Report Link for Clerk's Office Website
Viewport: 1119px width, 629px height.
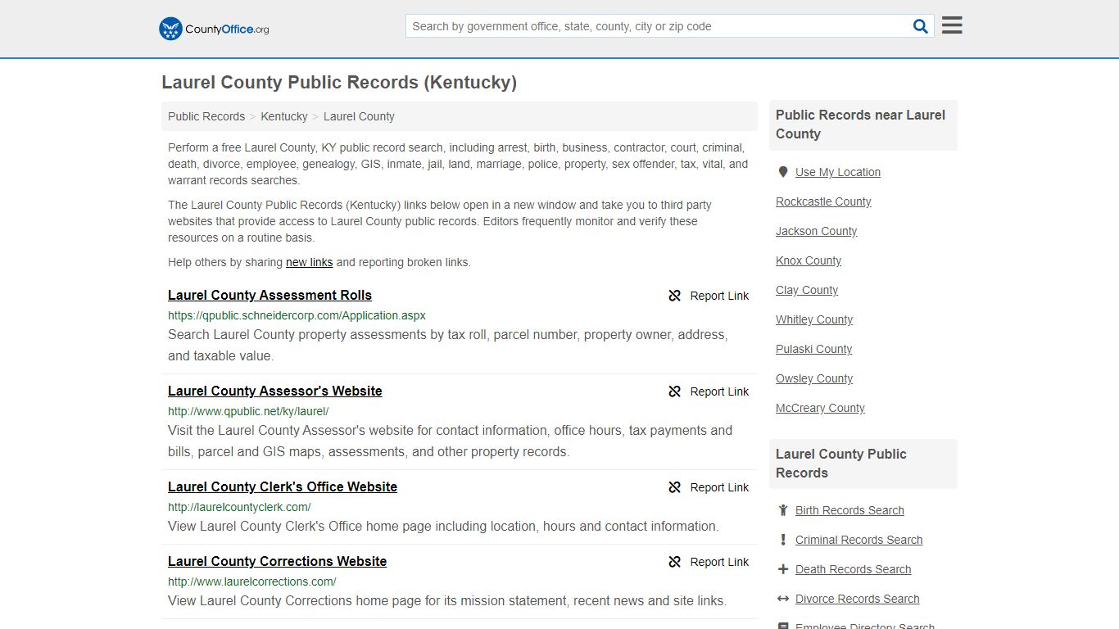719,487
